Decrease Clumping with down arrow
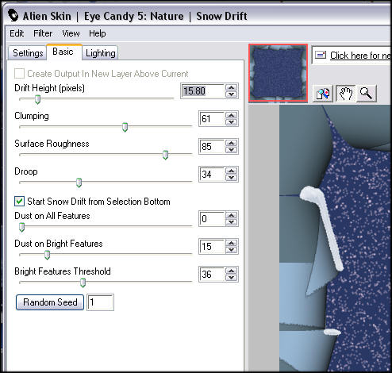Viewport: 392px width, 373px height. [232, 122]
